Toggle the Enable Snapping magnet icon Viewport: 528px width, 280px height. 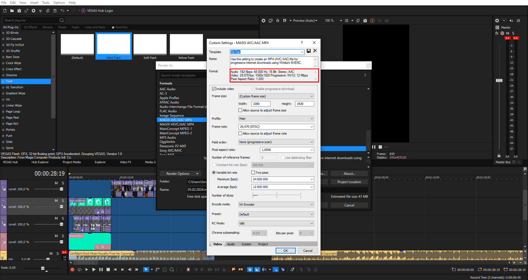[250, 269]
